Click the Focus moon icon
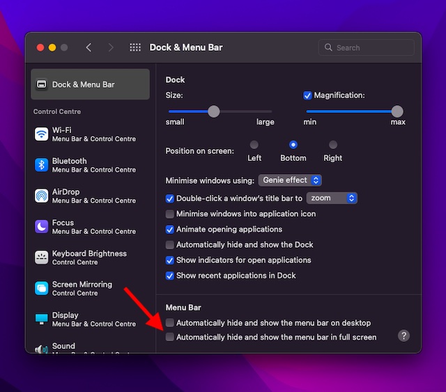This screenshot has height=392, width=446. point(41,226)
